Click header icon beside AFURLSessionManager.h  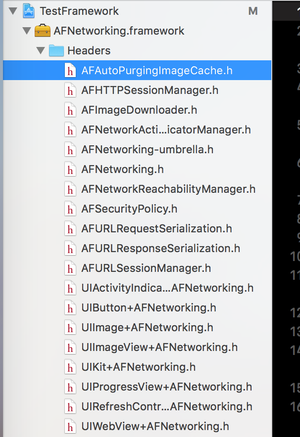70,268
